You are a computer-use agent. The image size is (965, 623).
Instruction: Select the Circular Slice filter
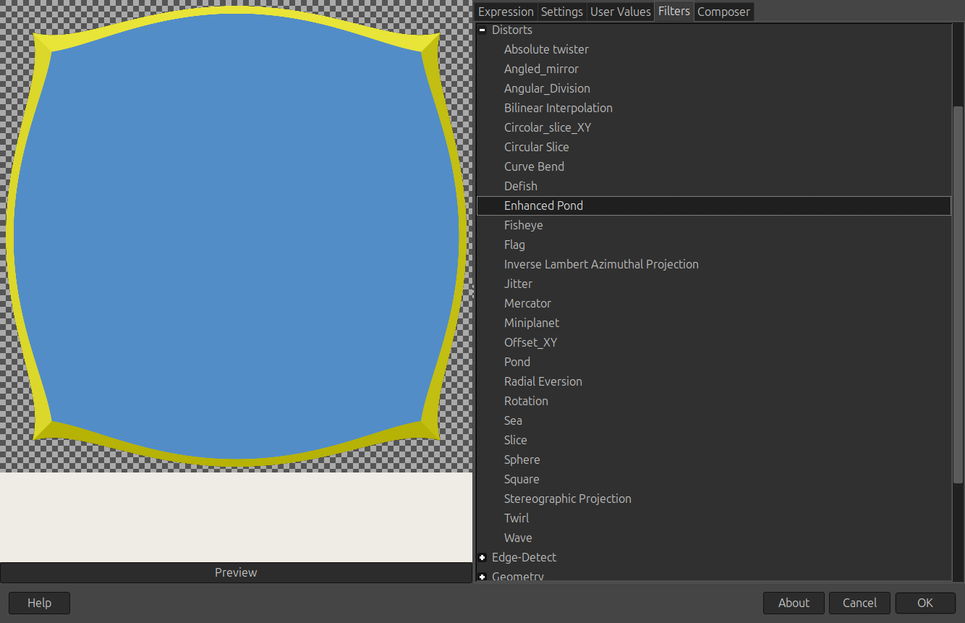click(536, 147)
